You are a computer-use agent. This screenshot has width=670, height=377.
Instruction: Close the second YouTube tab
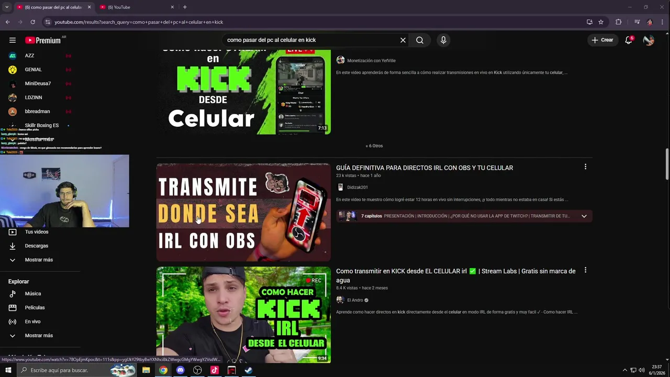[172, 7]
